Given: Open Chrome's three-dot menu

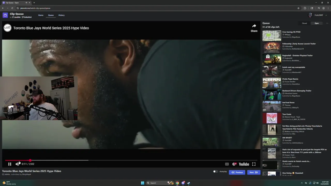Looking at the screenshot, I should [x=328, y=8].
